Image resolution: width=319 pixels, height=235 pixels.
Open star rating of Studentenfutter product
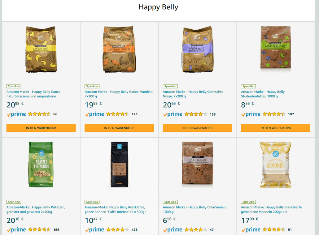pos(274,114)
